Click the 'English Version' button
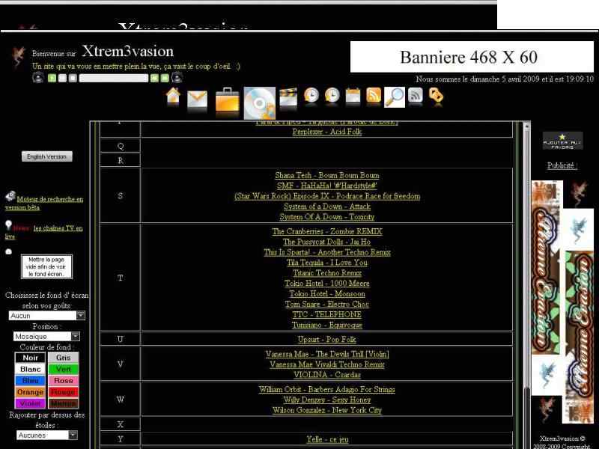This screenshot has width=599, height=449. click(x=46, y=156)
